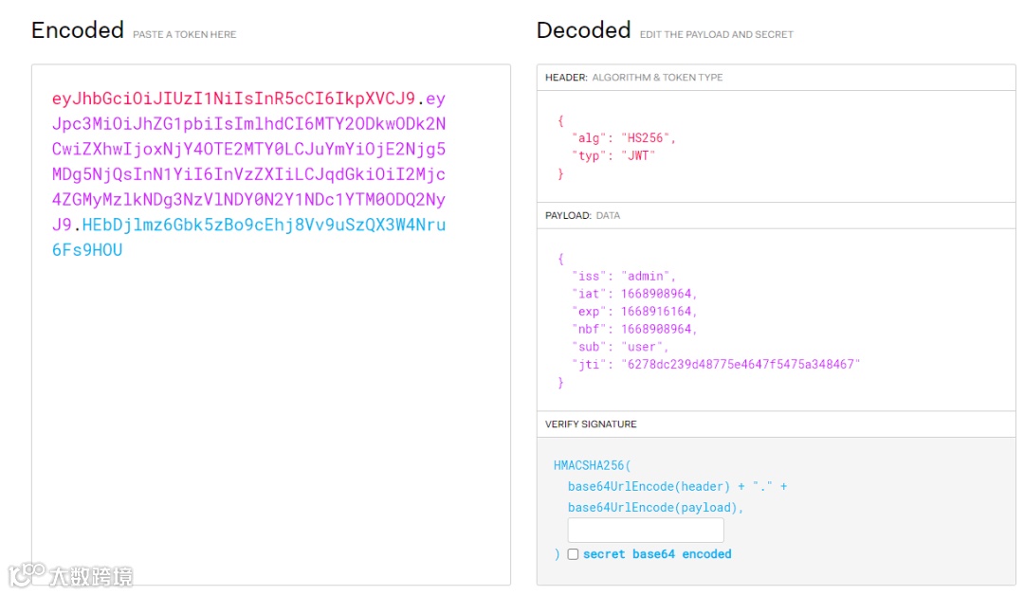The width and height of the screenshot is (1024, 595).
Task: Click the base64UrlEncode(payload) line
Action: 656,507
